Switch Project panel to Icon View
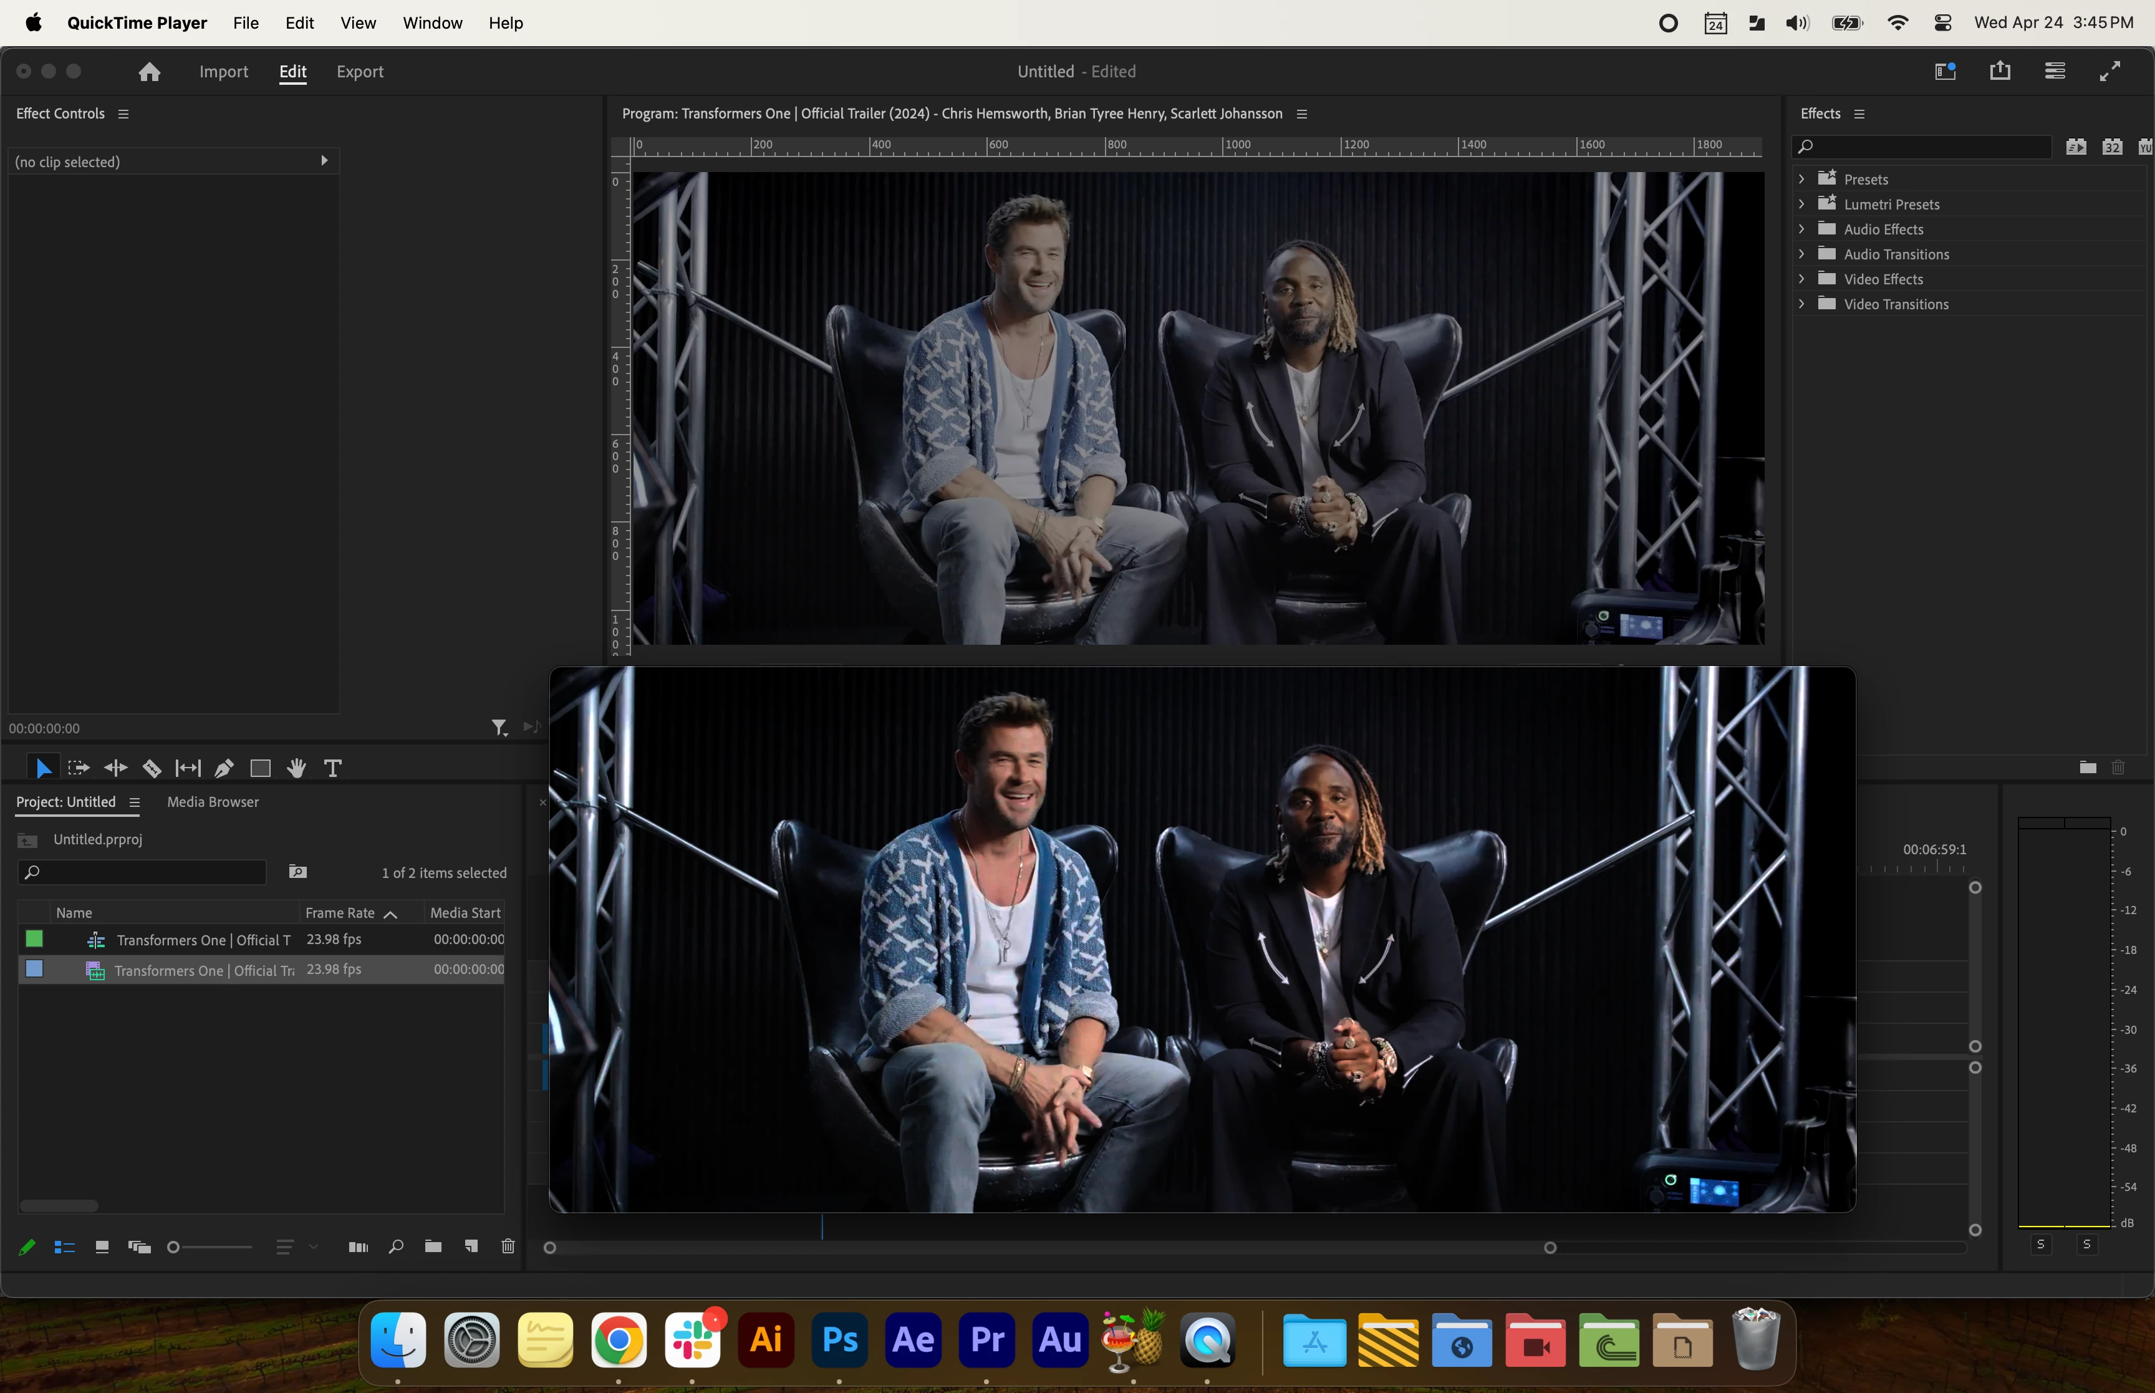Screen dimensions: 2155x1393 (102, 1246)
